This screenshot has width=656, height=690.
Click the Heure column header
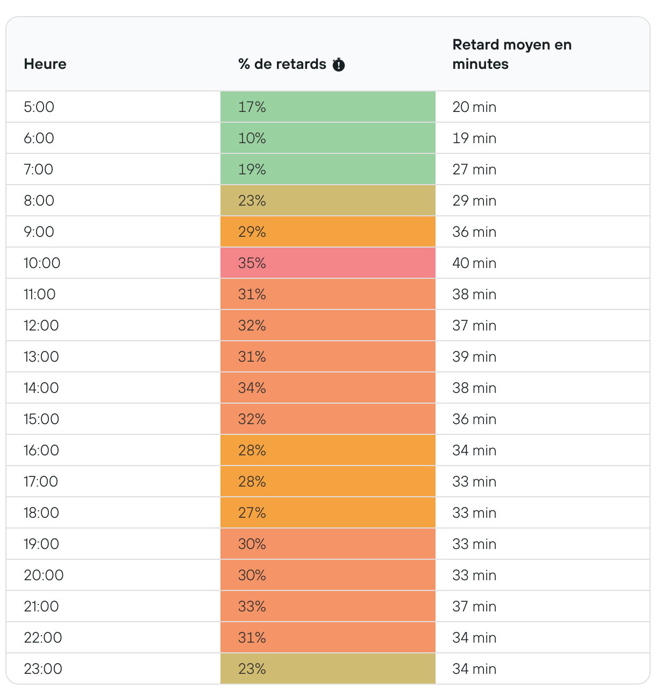click(45, 64)
